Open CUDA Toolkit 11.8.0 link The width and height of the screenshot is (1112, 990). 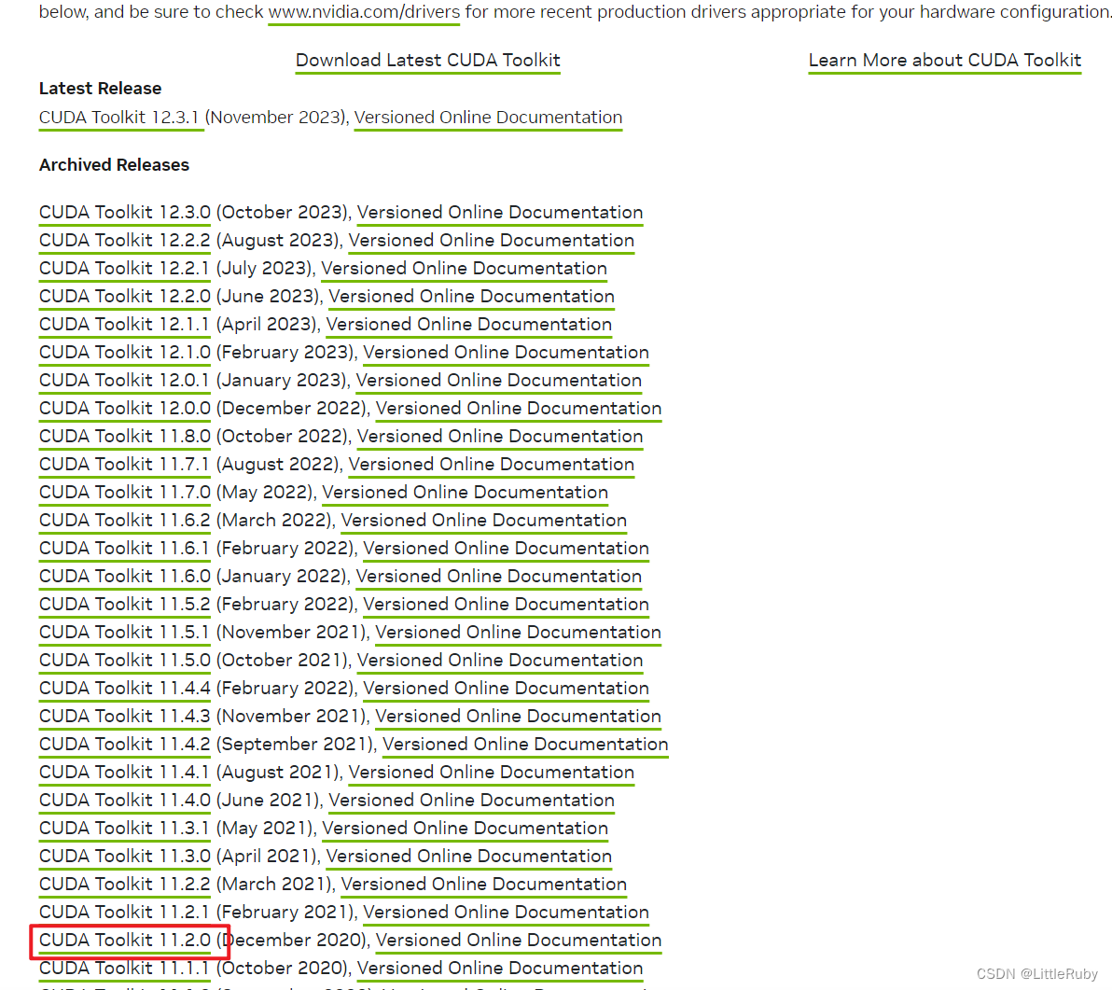click(x=125, y=436)
